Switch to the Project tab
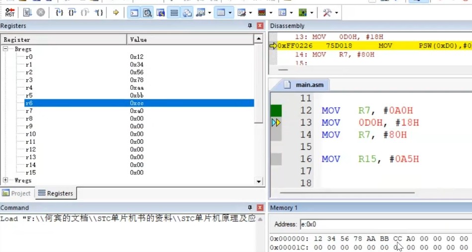This screenshot has width=472, height=252. pyautogui.click(x=16, y=193)
